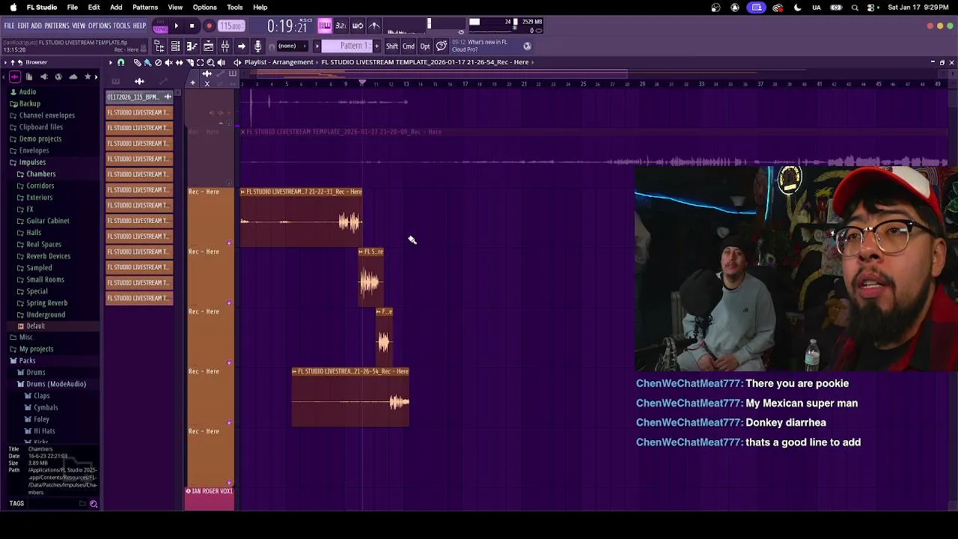The image size is (958, 539).
Task: Mute the track with 21-26-54_Rec clip
Action: (x=229, y=422)
